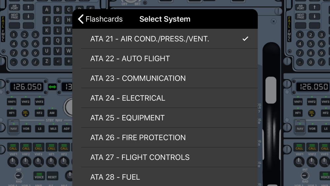Image resolution: width=330 pixels, height=186 pixels.
Task: Tap the AIR PORT key on right MCDU
Action: point(301,7)
